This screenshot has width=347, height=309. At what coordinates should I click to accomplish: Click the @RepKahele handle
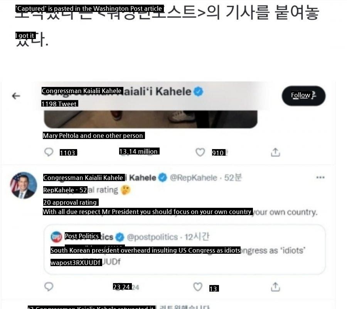click(194, 178)
